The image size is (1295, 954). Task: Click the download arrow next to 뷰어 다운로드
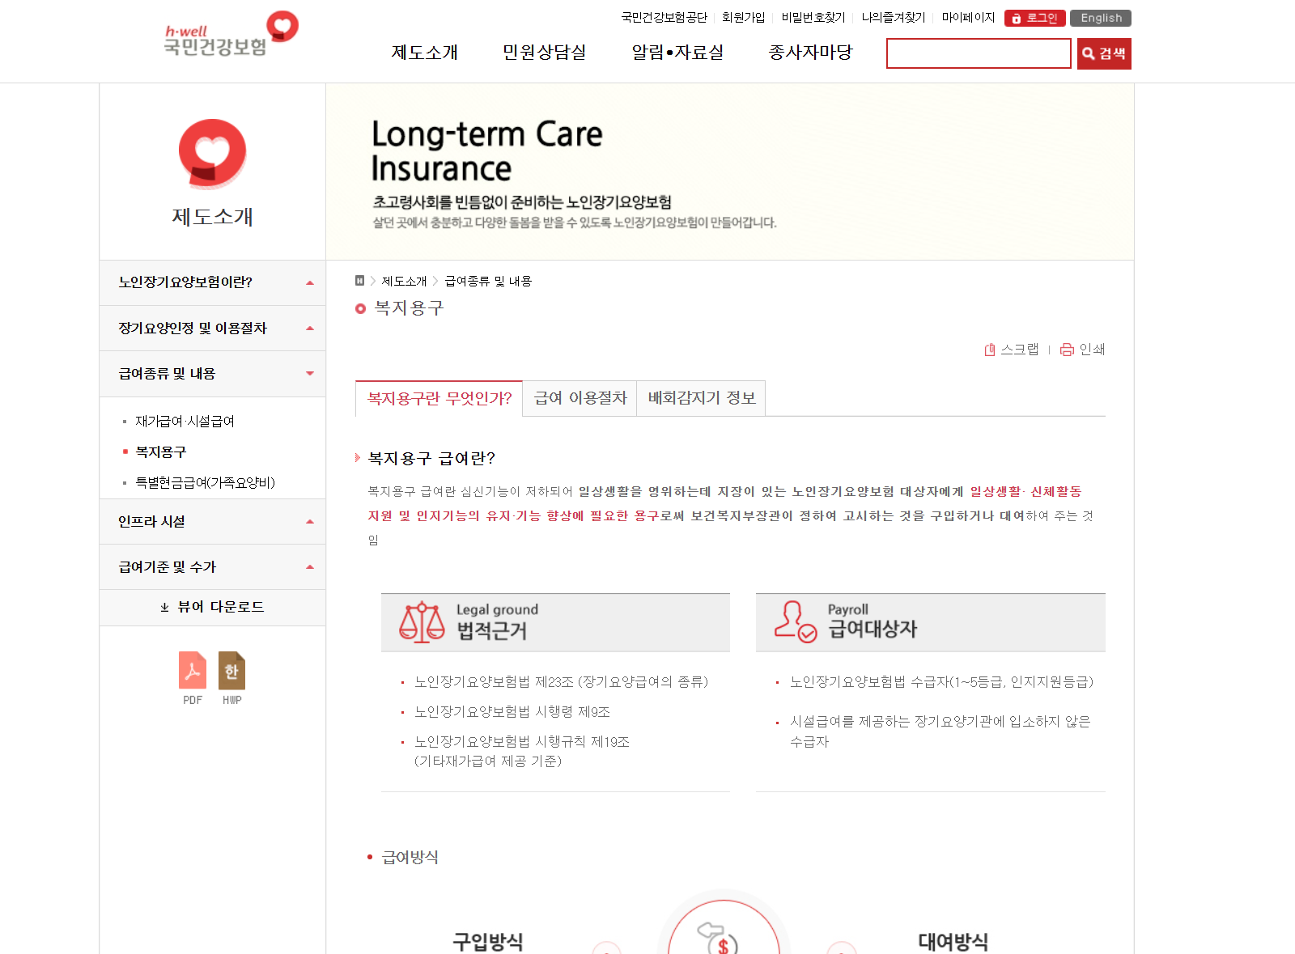pos(164,607)
